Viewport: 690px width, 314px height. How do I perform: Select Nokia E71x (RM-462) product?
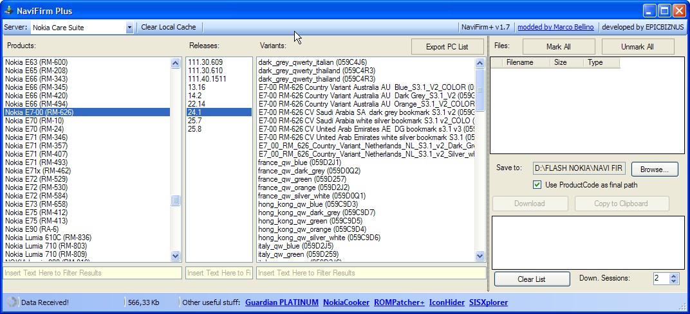pos(87,171)
